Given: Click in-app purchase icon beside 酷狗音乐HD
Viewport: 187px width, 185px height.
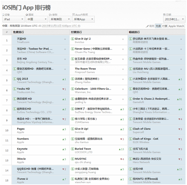Looking at the screenshot, I should pyautogui.click(x=15, y=109).
